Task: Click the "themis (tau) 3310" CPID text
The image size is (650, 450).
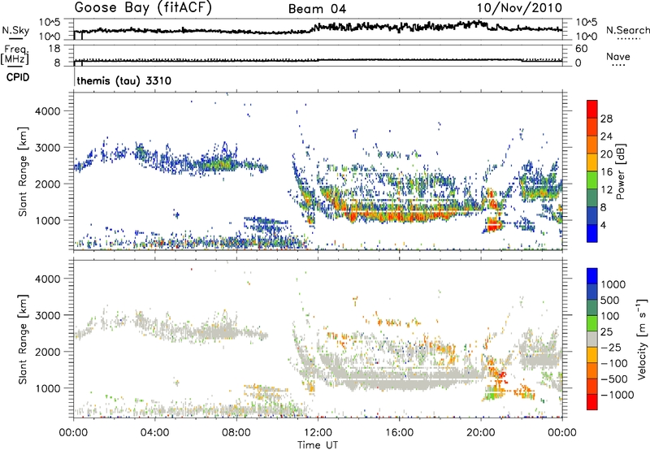Action: 124,80
